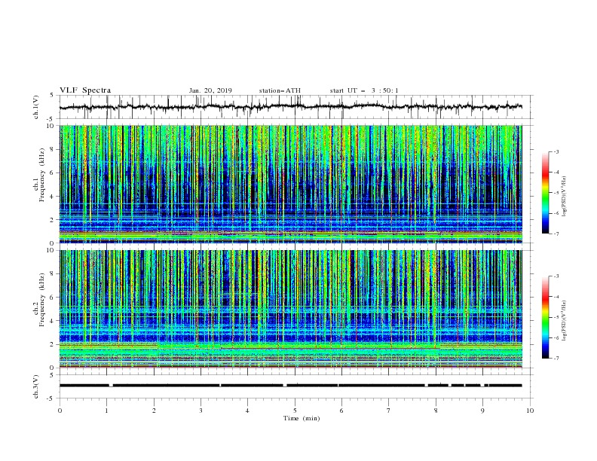Click time axis tick label "10"
The image size is (597, 461).
tap(530, 411)
